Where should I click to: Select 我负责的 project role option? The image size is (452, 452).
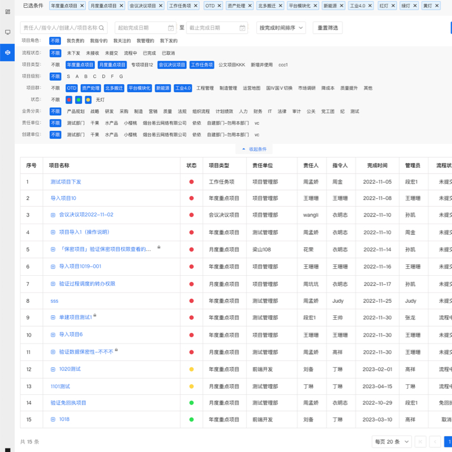click(x=75, y=41)
